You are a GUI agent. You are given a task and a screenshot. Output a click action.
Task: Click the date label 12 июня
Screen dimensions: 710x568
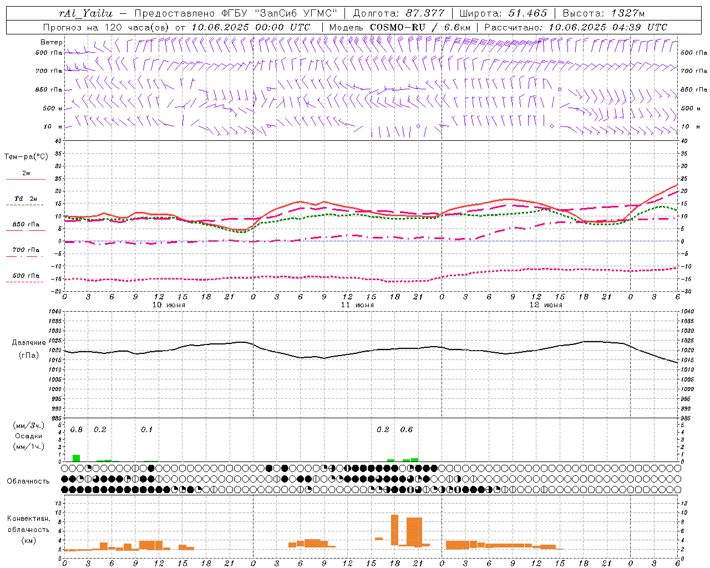click(546, 305)
